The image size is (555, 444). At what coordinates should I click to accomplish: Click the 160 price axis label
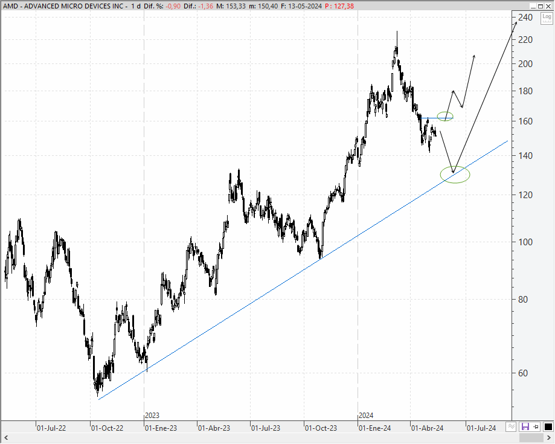(525, 121)
